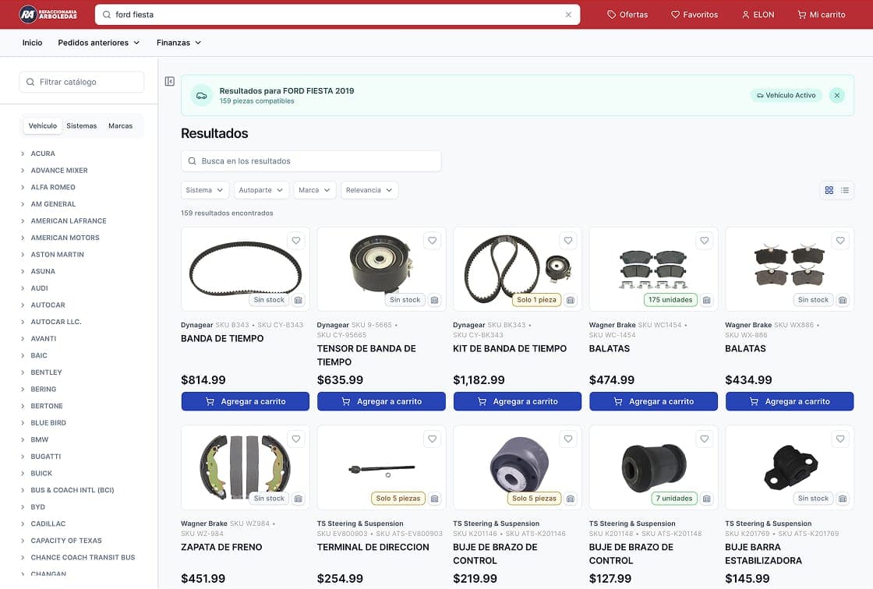Click store icon on KIT DE BANDA
The width and height of the screenshot is (873, 589).
click(570, 300)
